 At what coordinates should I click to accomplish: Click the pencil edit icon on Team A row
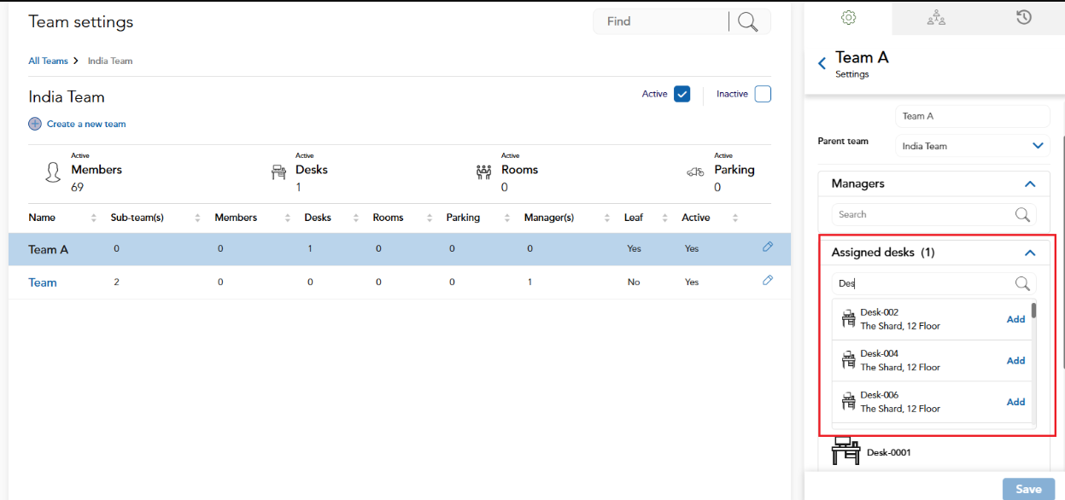[x=767, y=247]
